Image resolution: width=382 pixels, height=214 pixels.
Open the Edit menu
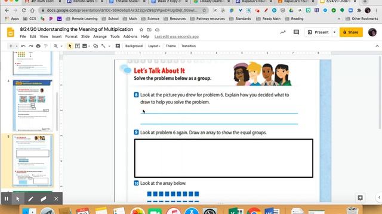coord(33,37)
